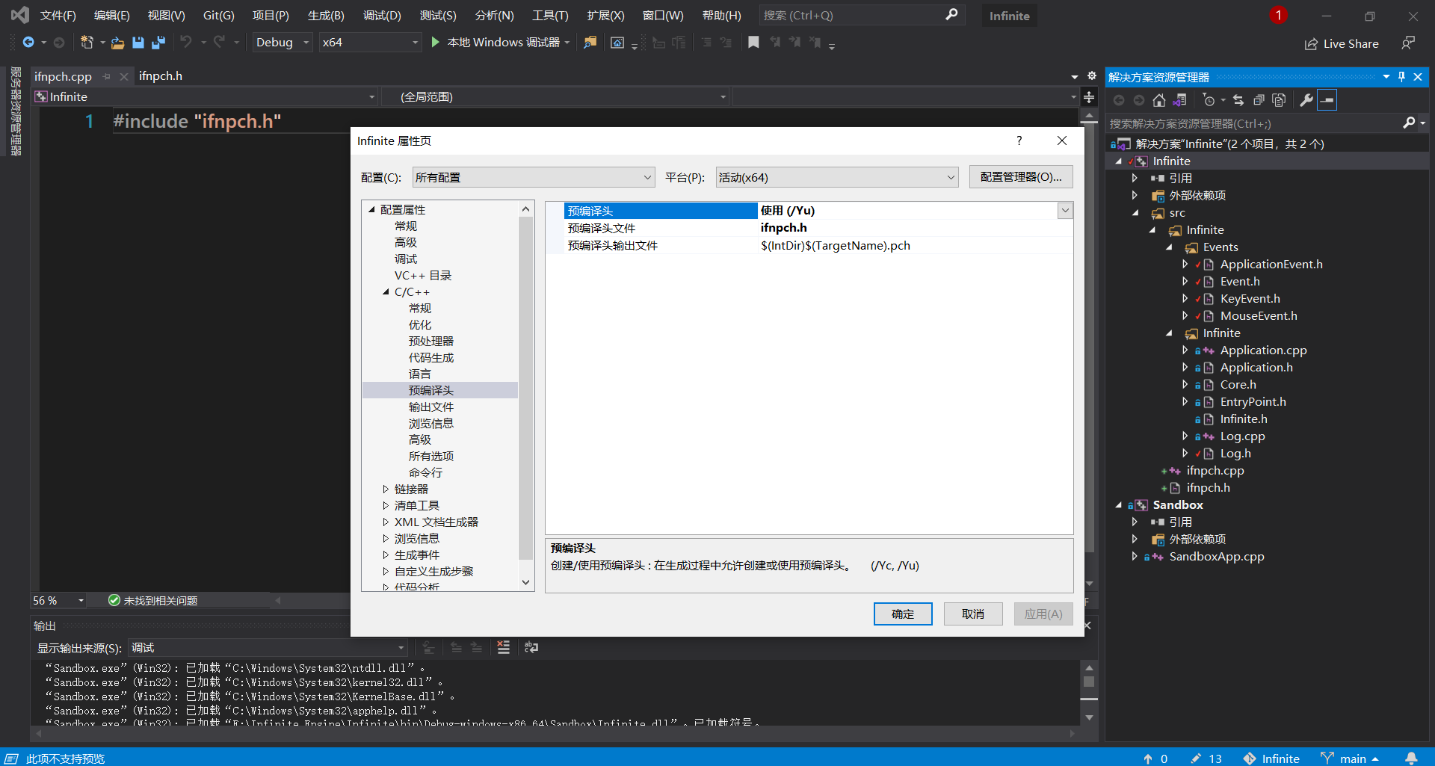Click the Infinite repository in the status bar
The width and height of the screenshot is (1435, 766).
1271,759
